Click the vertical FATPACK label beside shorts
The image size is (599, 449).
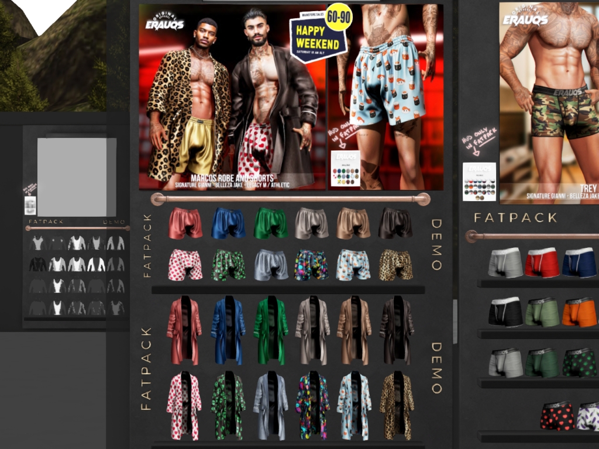click(147, 245)
